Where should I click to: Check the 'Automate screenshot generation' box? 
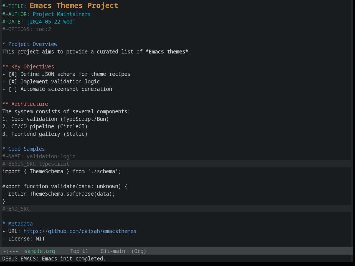pyautogui.click(x=13, y=89)
